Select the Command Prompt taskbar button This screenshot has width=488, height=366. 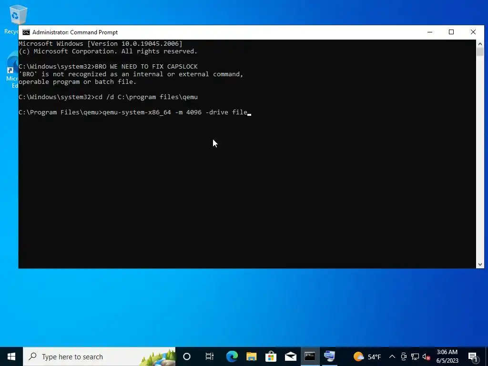pyautogui.click(x=310, y=356)
